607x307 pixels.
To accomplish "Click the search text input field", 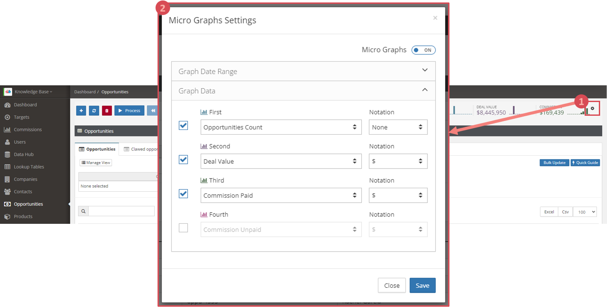I will point(121,211).
